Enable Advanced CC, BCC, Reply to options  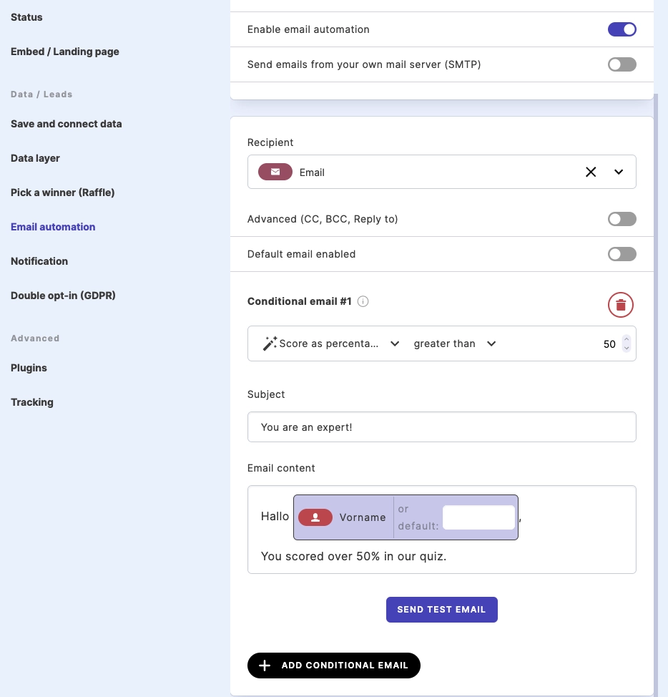point(622,219)
